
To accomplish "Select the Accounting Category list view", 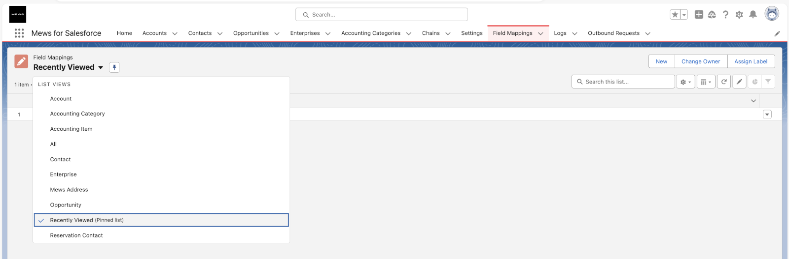I will coord(161,114).
